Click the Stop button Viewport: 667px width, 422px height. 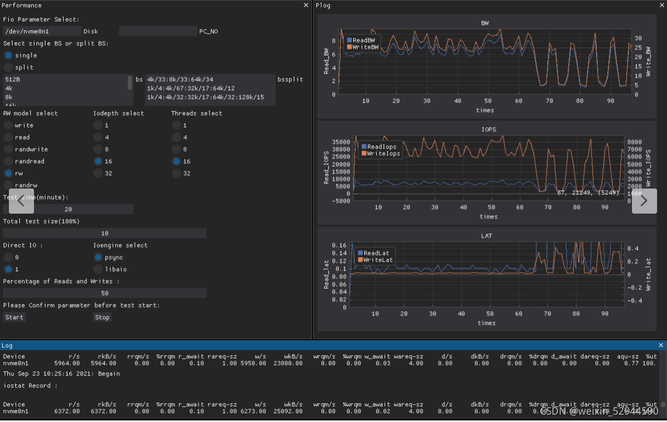click(x=102, y=318)
